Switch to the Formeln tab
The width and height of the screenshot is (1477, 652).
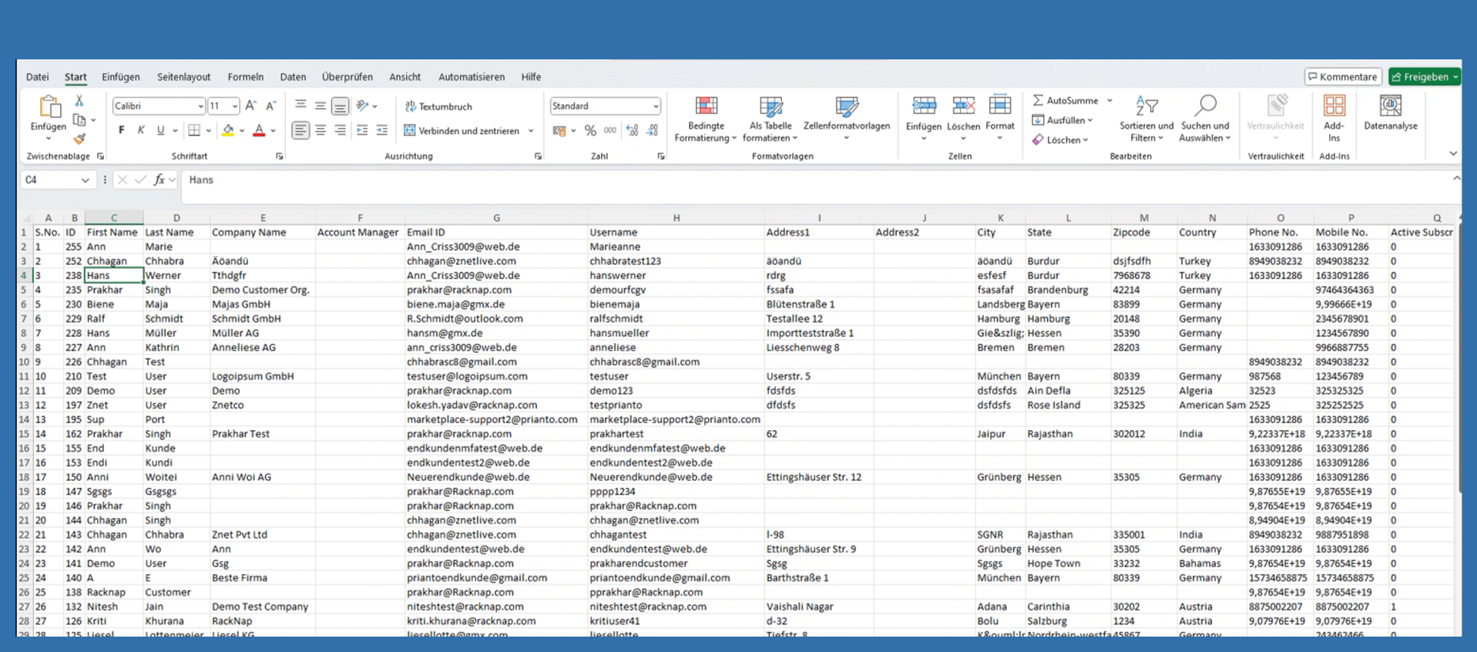[x=245, y=77]
